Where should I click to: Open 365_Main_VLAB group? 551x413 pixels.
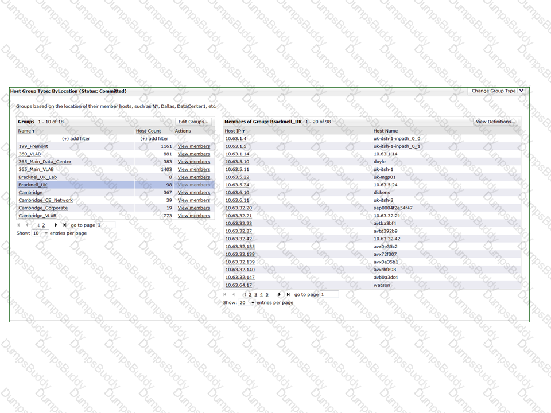point(36,170)
